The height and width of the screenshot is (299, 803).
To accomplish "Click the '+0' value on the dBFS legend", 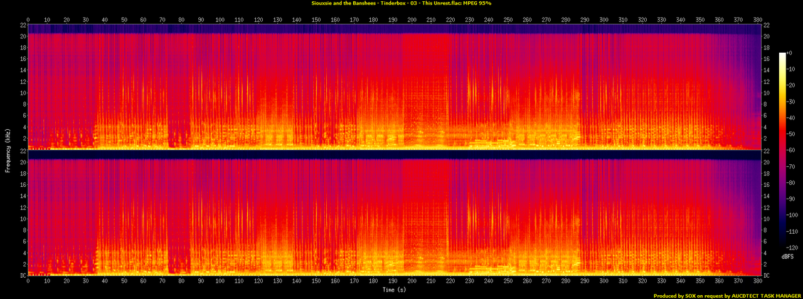I will click(789, 54).
